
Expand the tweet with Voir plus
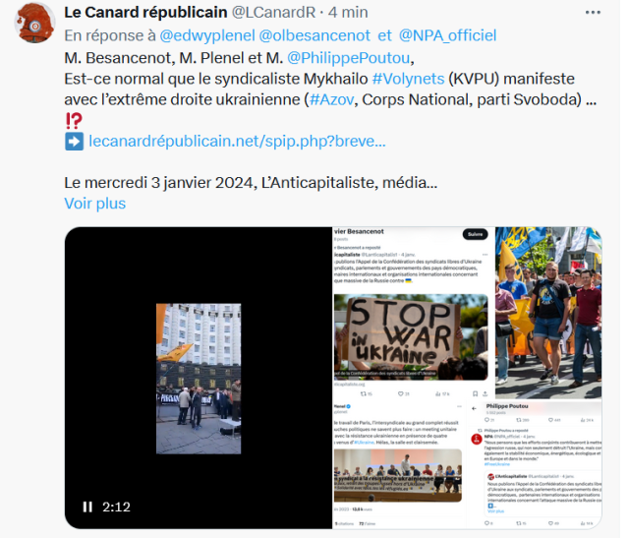click(x=95, y=204)
